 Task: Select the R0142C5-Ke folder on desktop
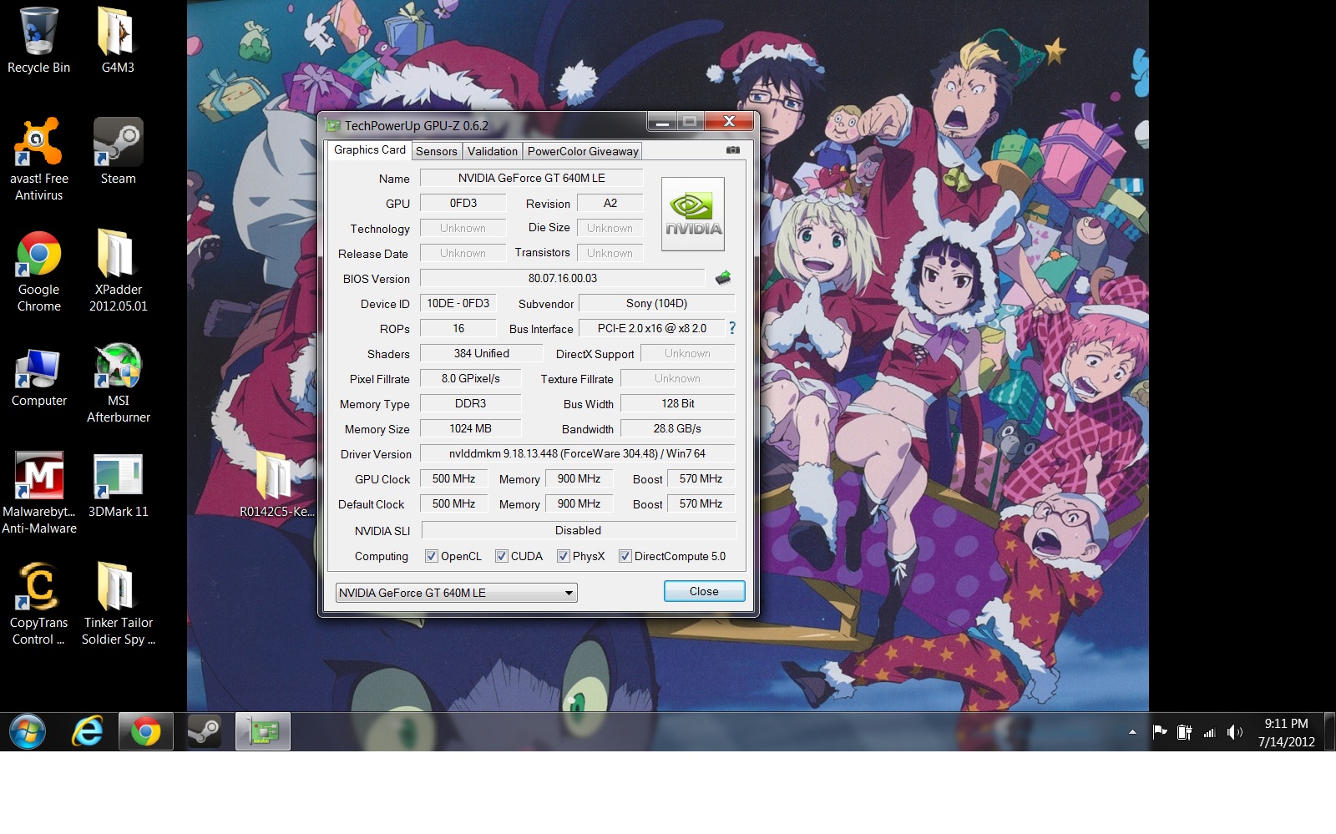(x=276, y=484)
